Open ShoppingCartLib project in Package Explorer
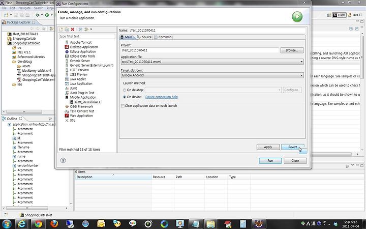The width and height of the screenshot is (366, 229). coord(24,39)
